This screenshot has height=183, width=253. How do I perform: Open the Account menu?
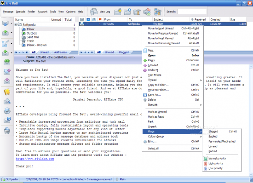click(x=43, y=12)
